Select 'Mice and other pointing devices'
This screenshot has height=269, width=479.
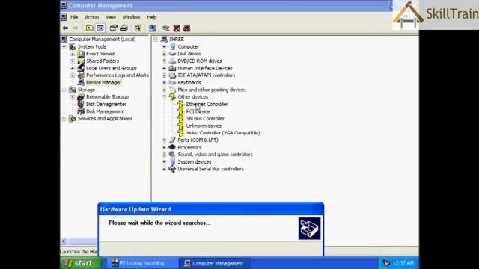212,90
